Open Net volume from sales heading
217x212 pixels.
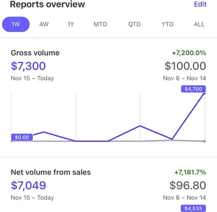coord(51,172)
